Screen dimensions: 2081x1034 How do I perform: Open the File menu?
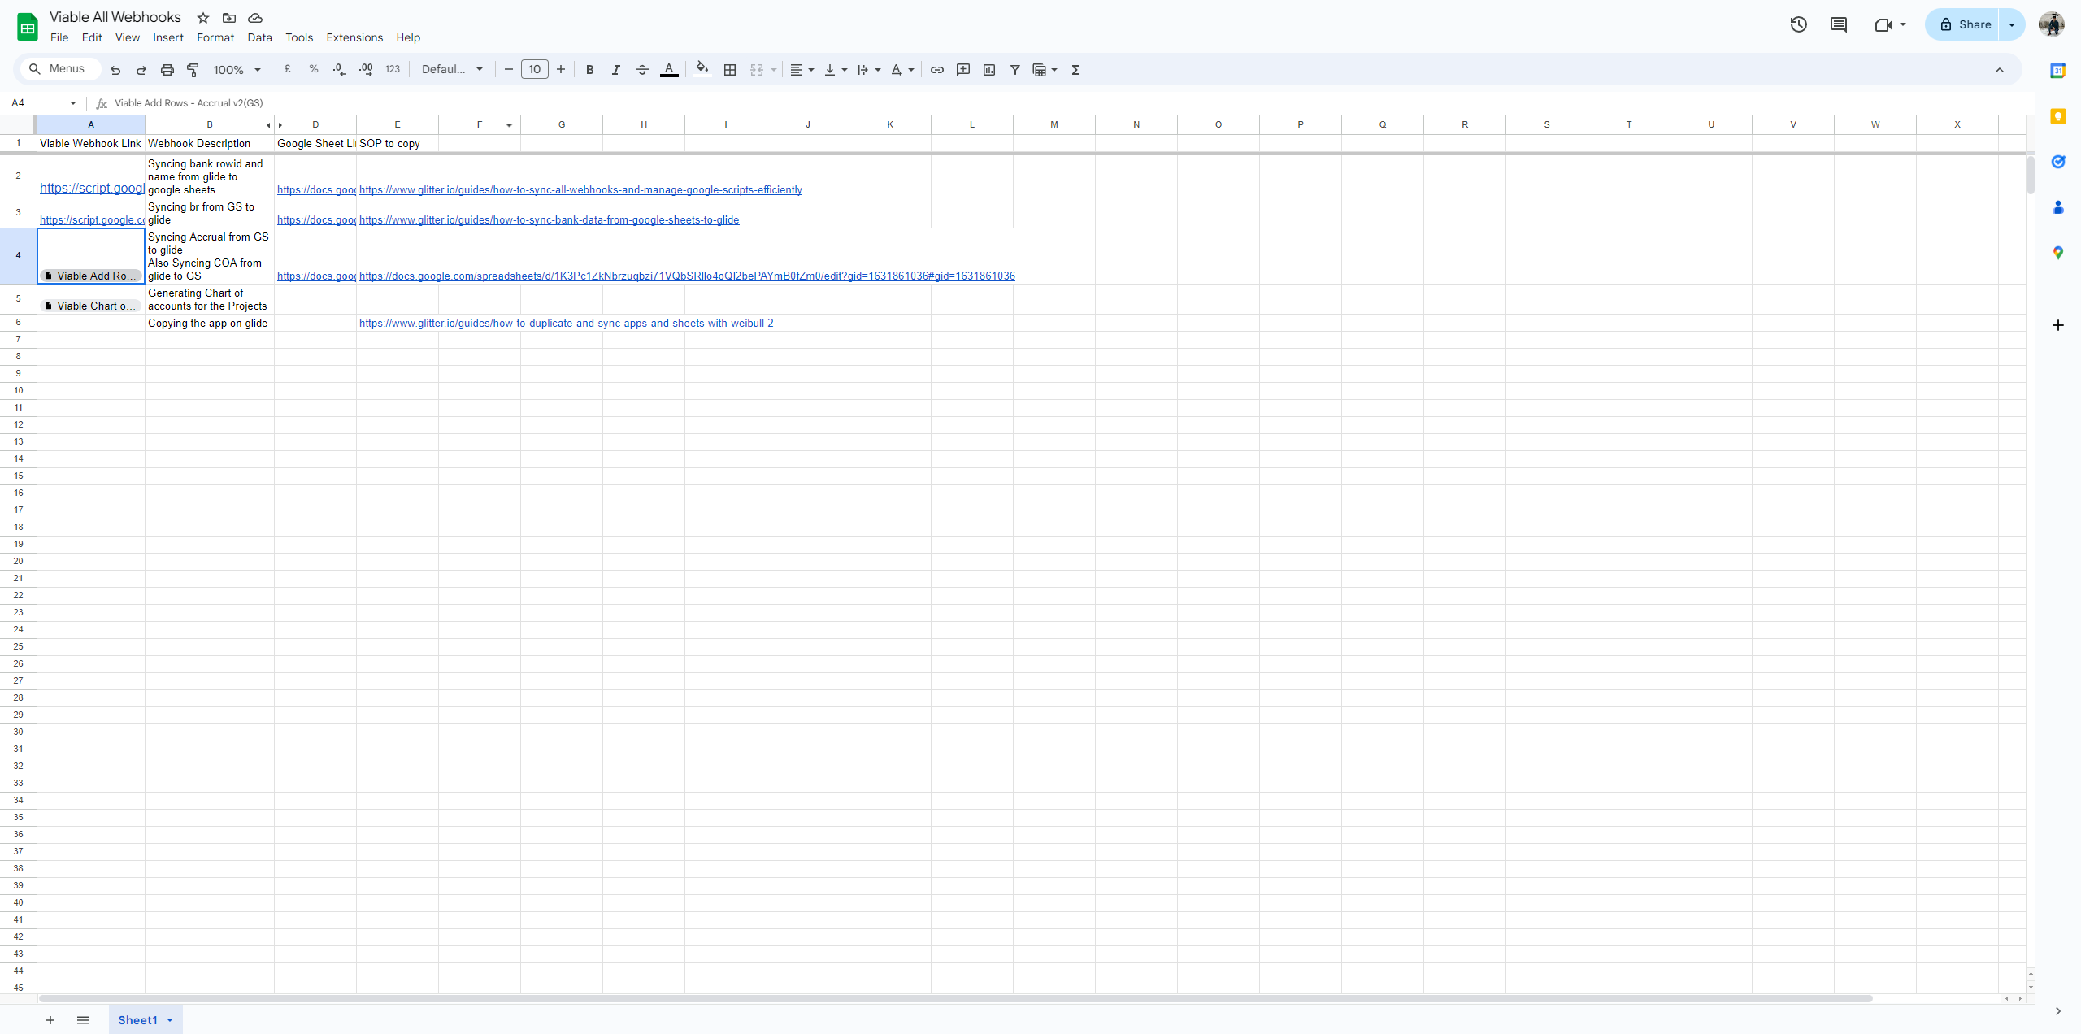[59, 37]
